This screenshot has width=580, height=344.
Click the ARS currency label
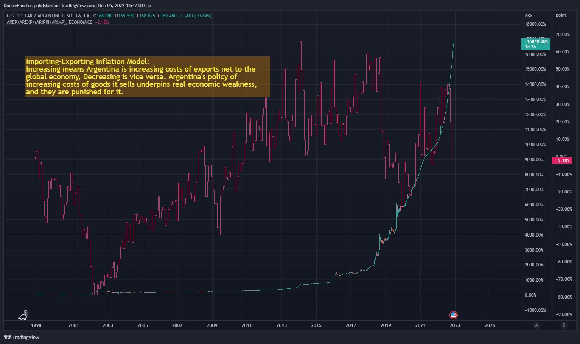point(529,16)
